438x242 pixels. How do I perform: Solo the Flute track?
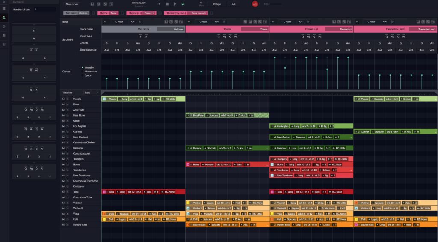tap(68, 105)
